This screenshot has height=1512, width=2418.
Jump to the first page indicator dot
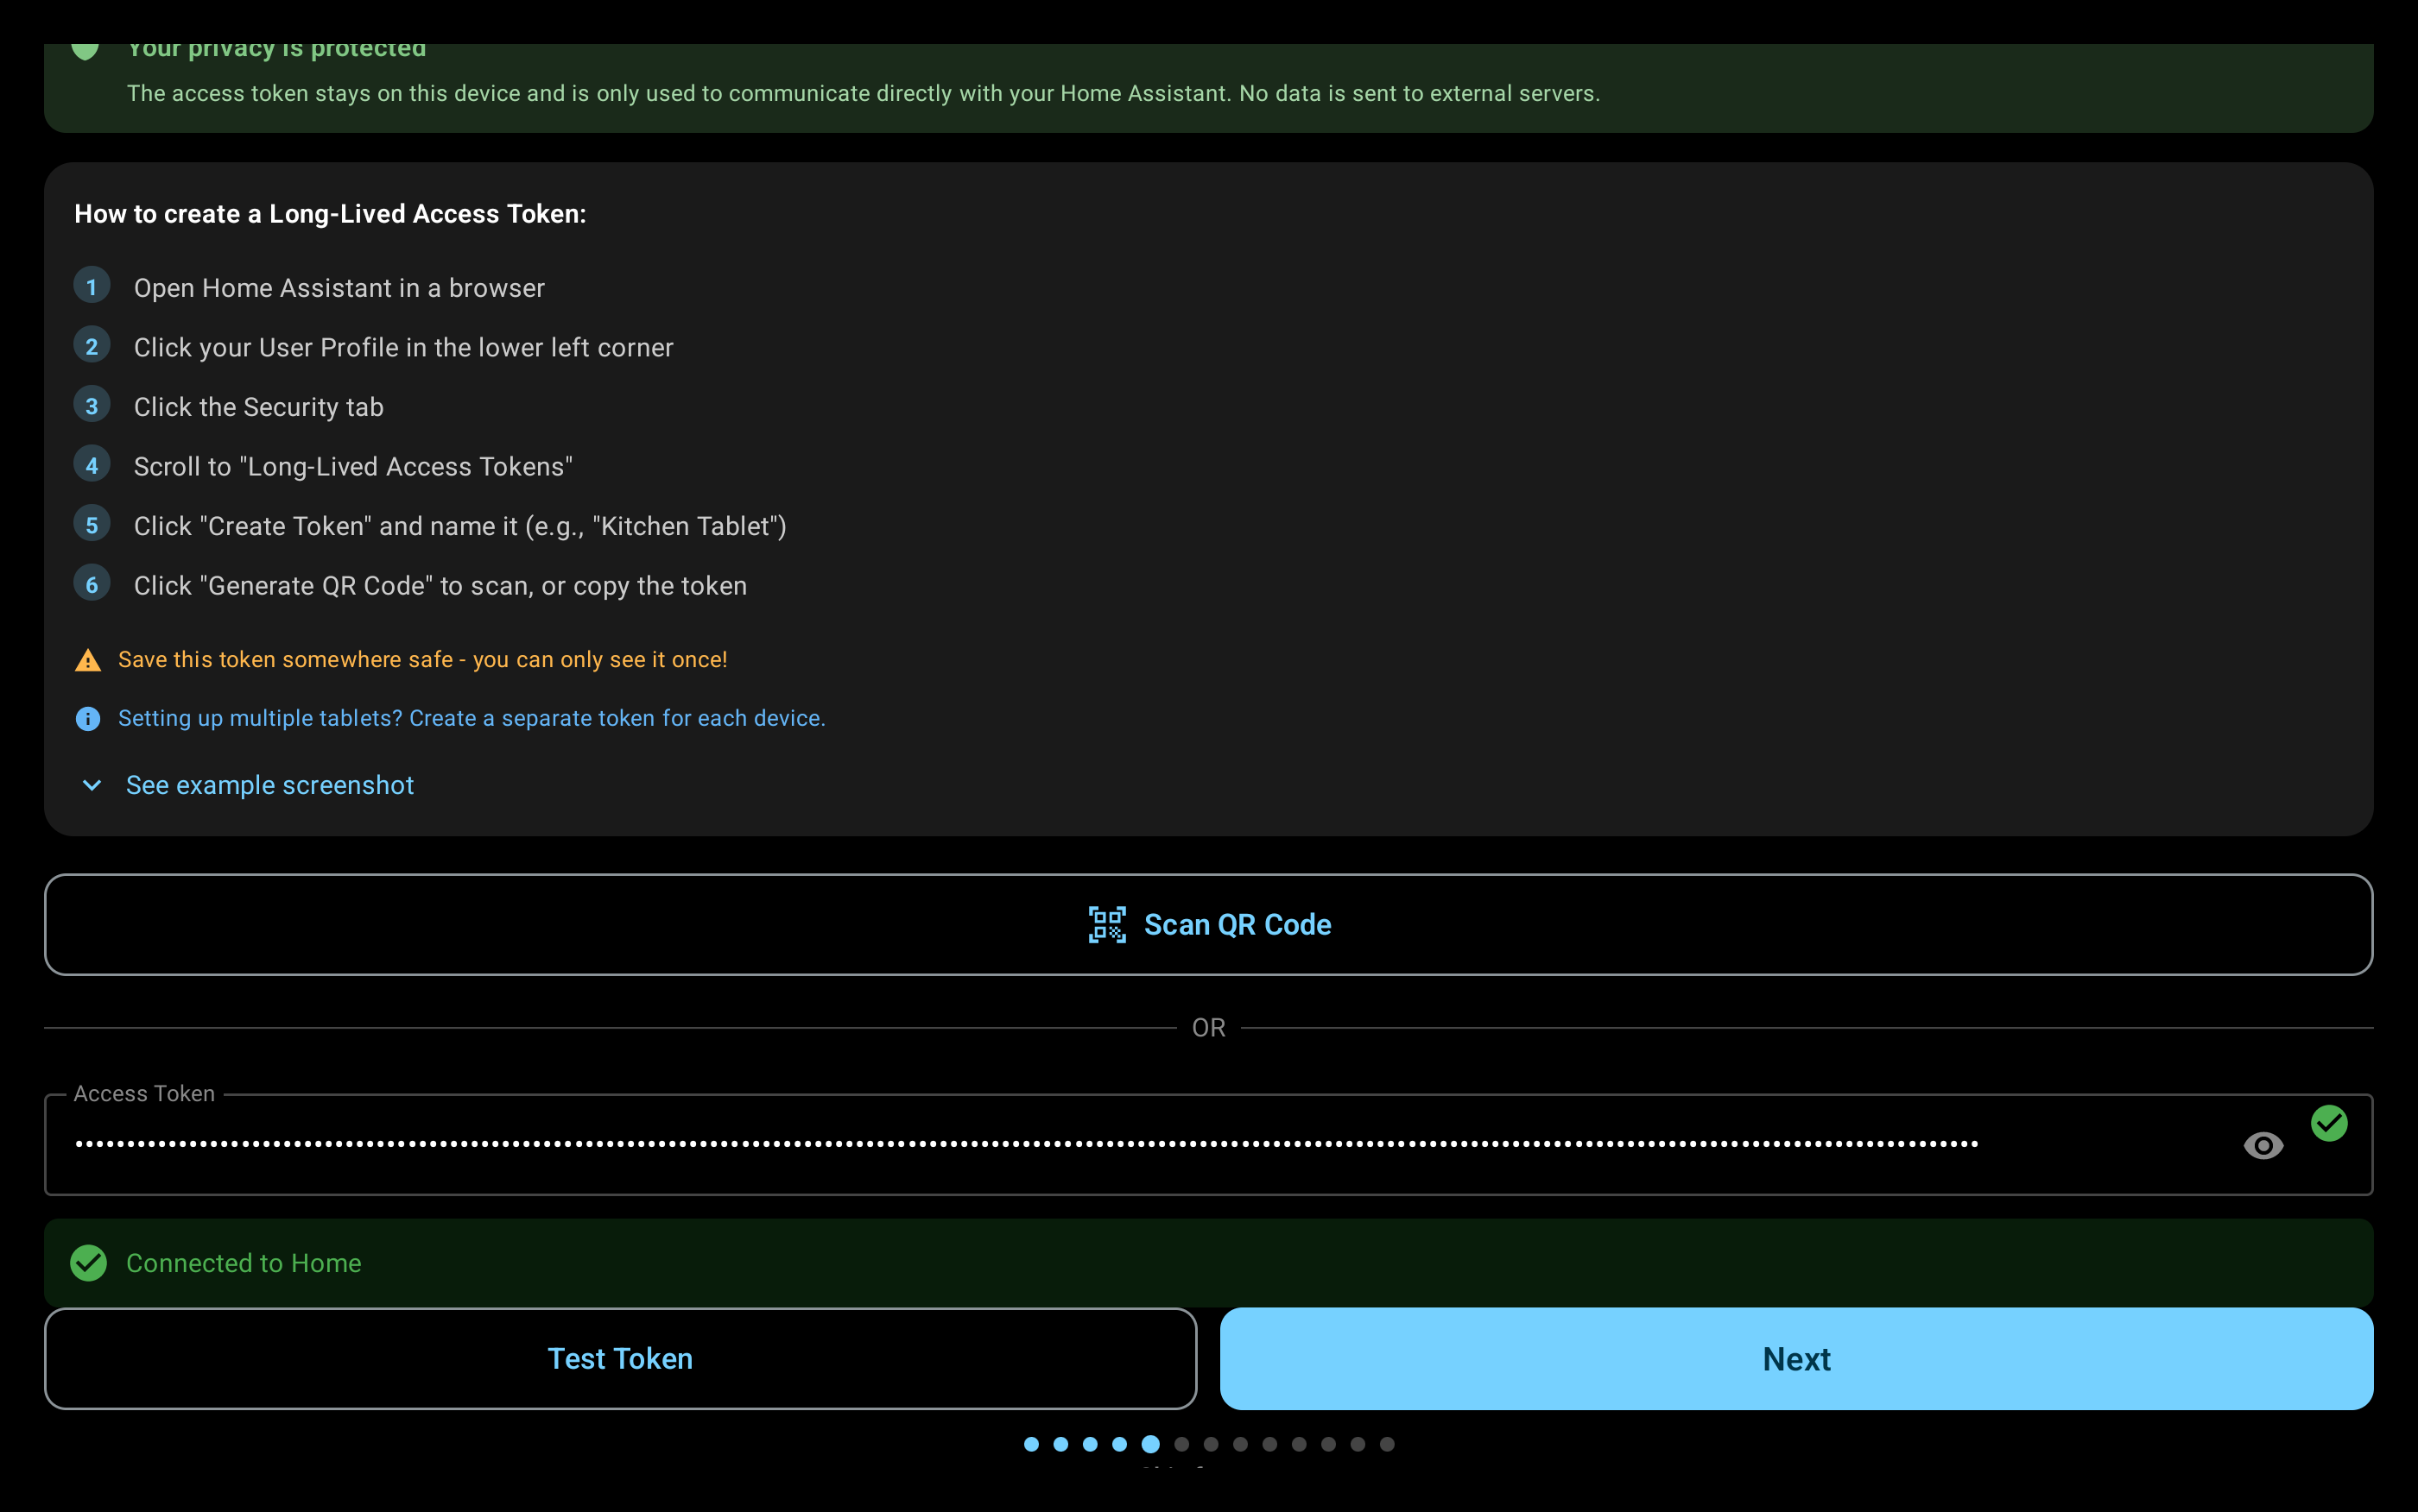click(1031, 1444)
